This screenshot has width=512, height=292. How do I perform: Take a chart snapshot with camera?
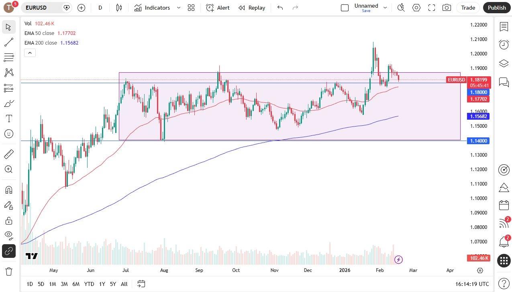[446, 8]
